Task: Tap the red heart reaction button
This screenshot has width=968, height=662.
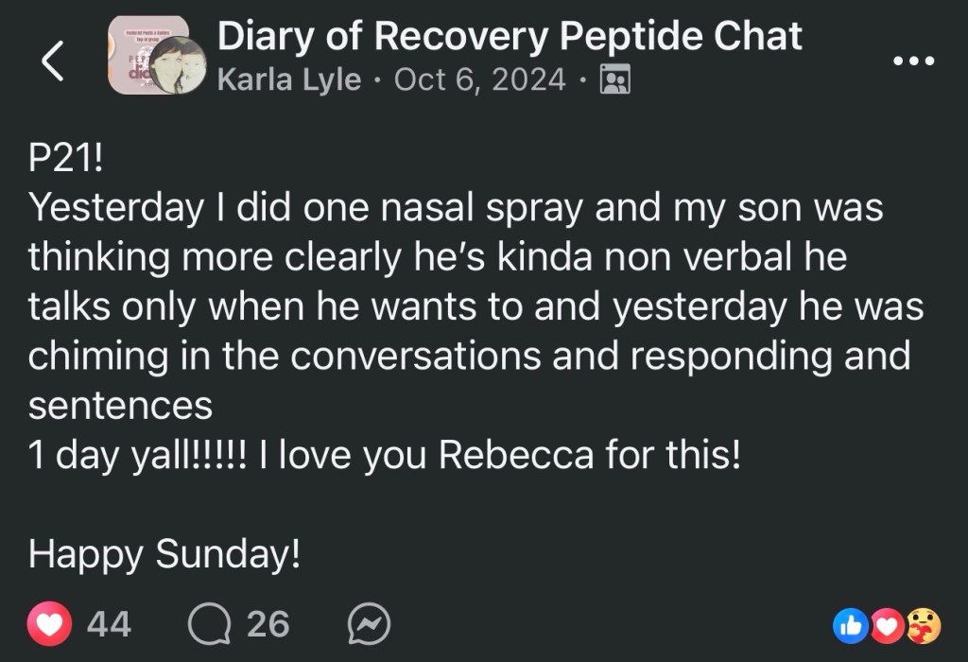Action: (51, 624)
